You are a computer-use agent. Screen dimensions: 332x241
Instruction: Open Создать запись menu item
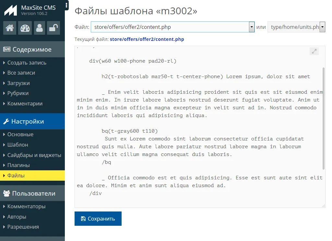tap(27, 63)
